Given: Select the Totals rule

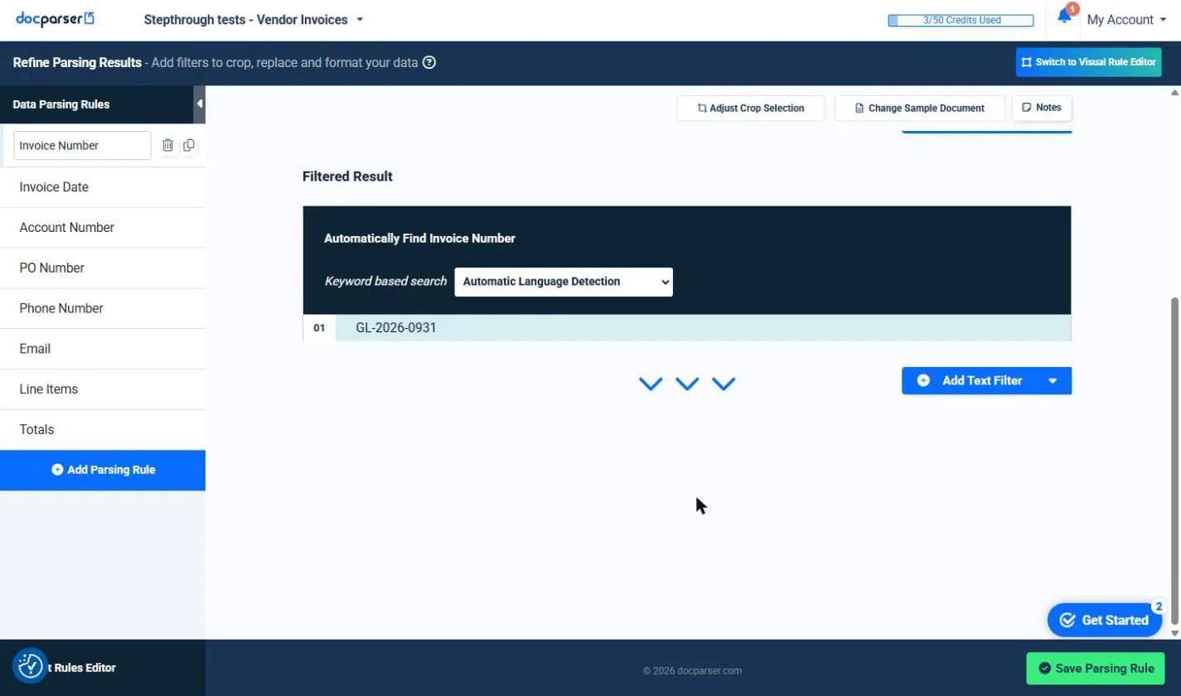Looking at the screenshot, I should [x=103, y=430].
